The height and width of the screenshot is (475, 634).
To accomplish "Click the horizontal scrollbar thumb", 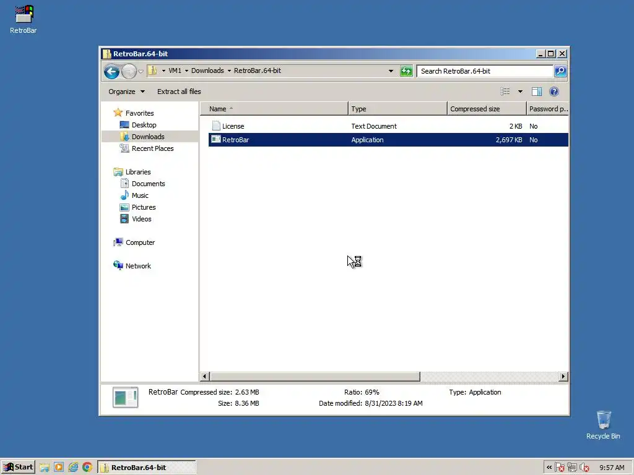I will click(x=315, y=377).
